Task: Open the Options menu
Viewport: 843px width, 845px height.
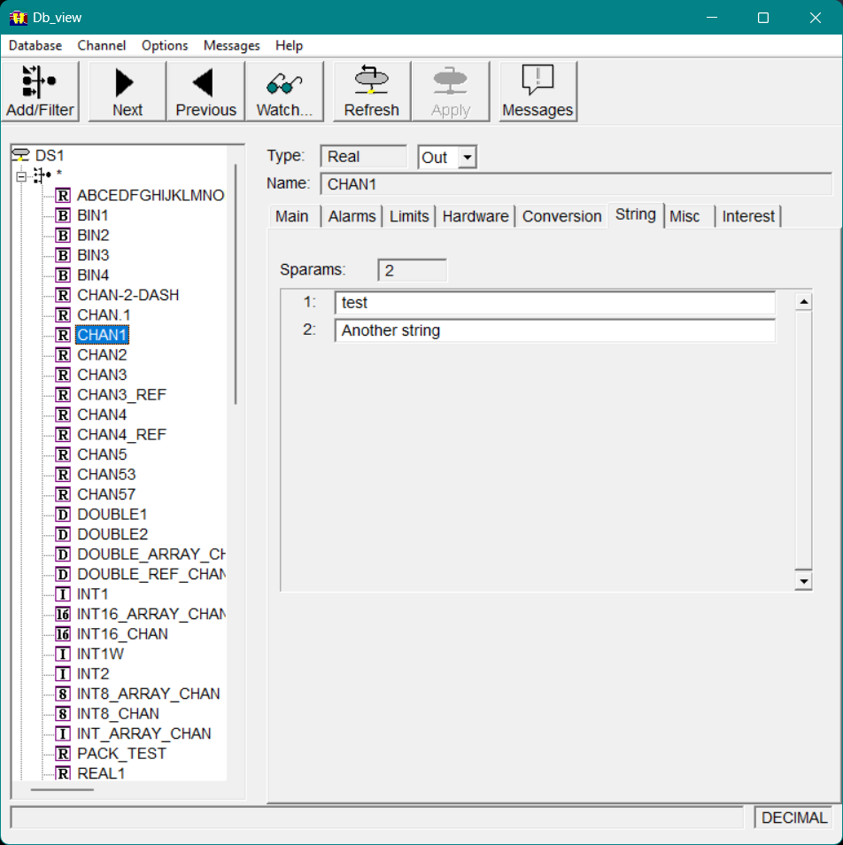Action: click(165, 45)
